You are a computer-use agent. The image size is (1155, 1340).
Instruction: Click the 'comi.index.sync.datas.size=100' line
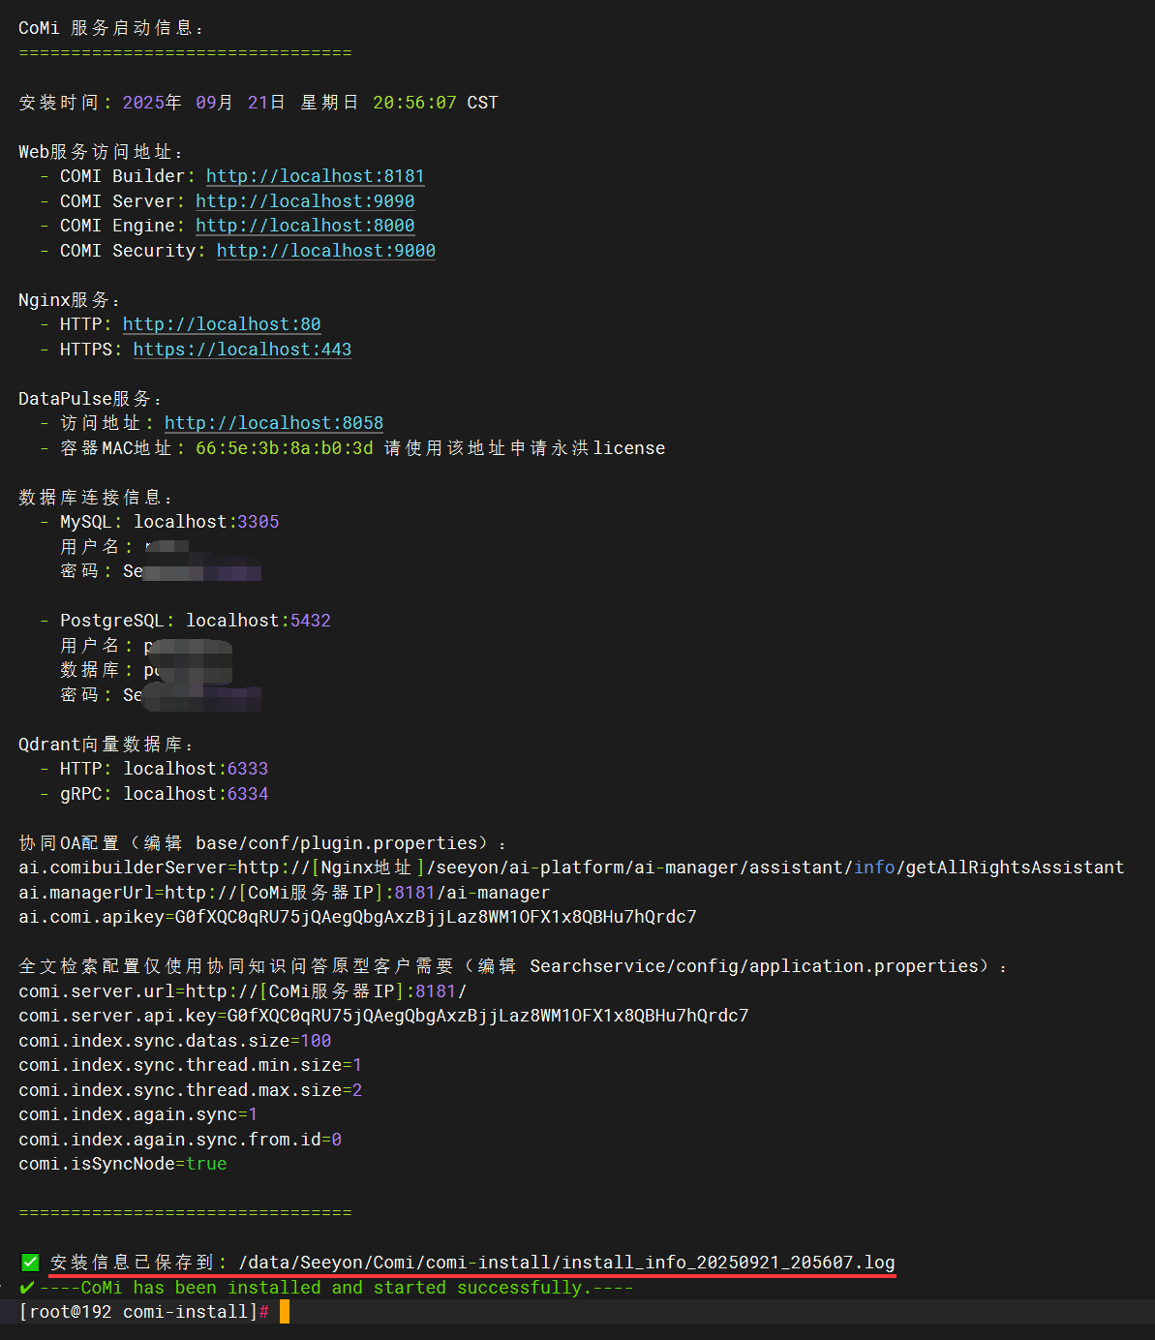pos(175,1041)
